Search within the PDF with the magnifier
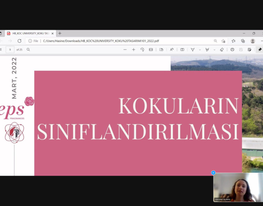Viewport: 263px width, 206px height. [28, 50]
